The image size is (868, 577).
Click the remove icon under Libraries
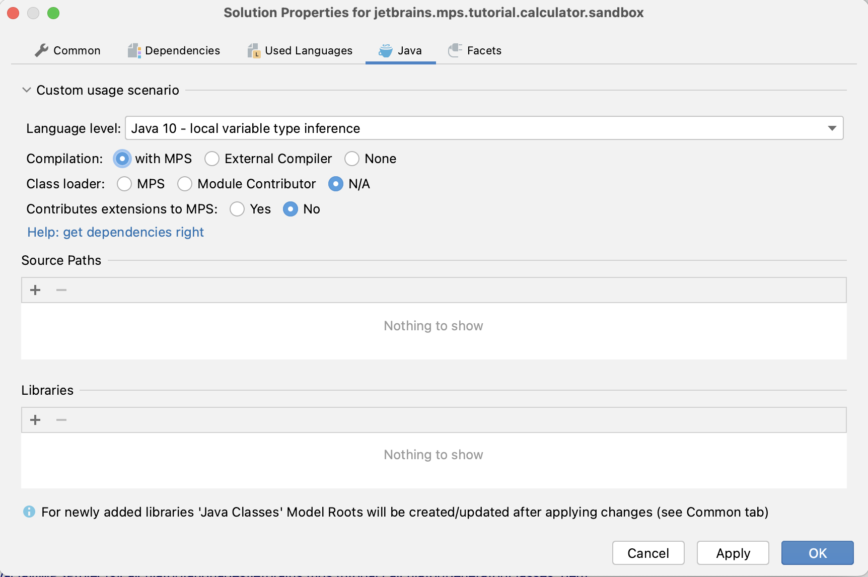[x=61, y=420]
